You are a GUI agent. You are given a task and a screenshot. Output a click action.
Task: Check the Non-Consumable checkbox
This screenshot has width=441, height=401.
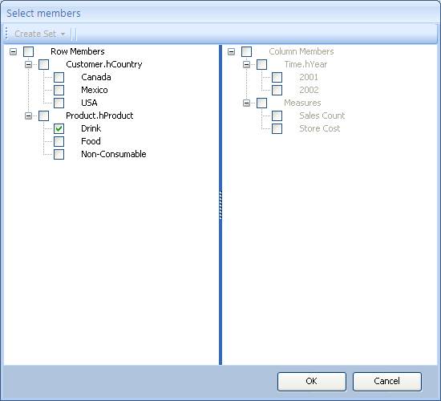click(x=59, y=155)
